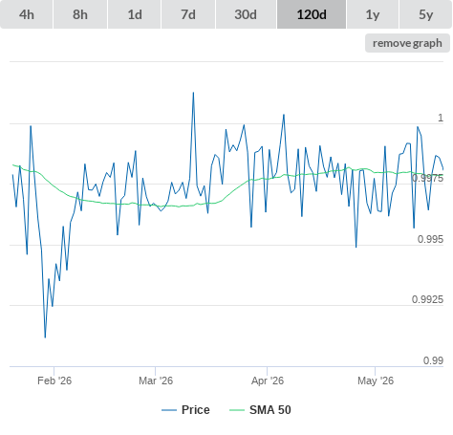Click the May '26 axis label

coord(376,381)
